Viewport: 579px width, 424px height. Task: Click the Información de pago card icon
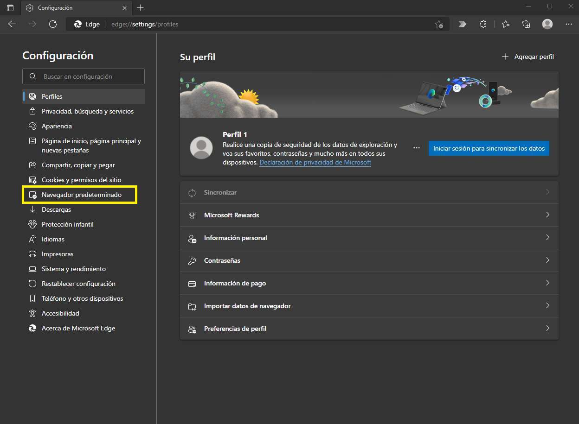192,284
